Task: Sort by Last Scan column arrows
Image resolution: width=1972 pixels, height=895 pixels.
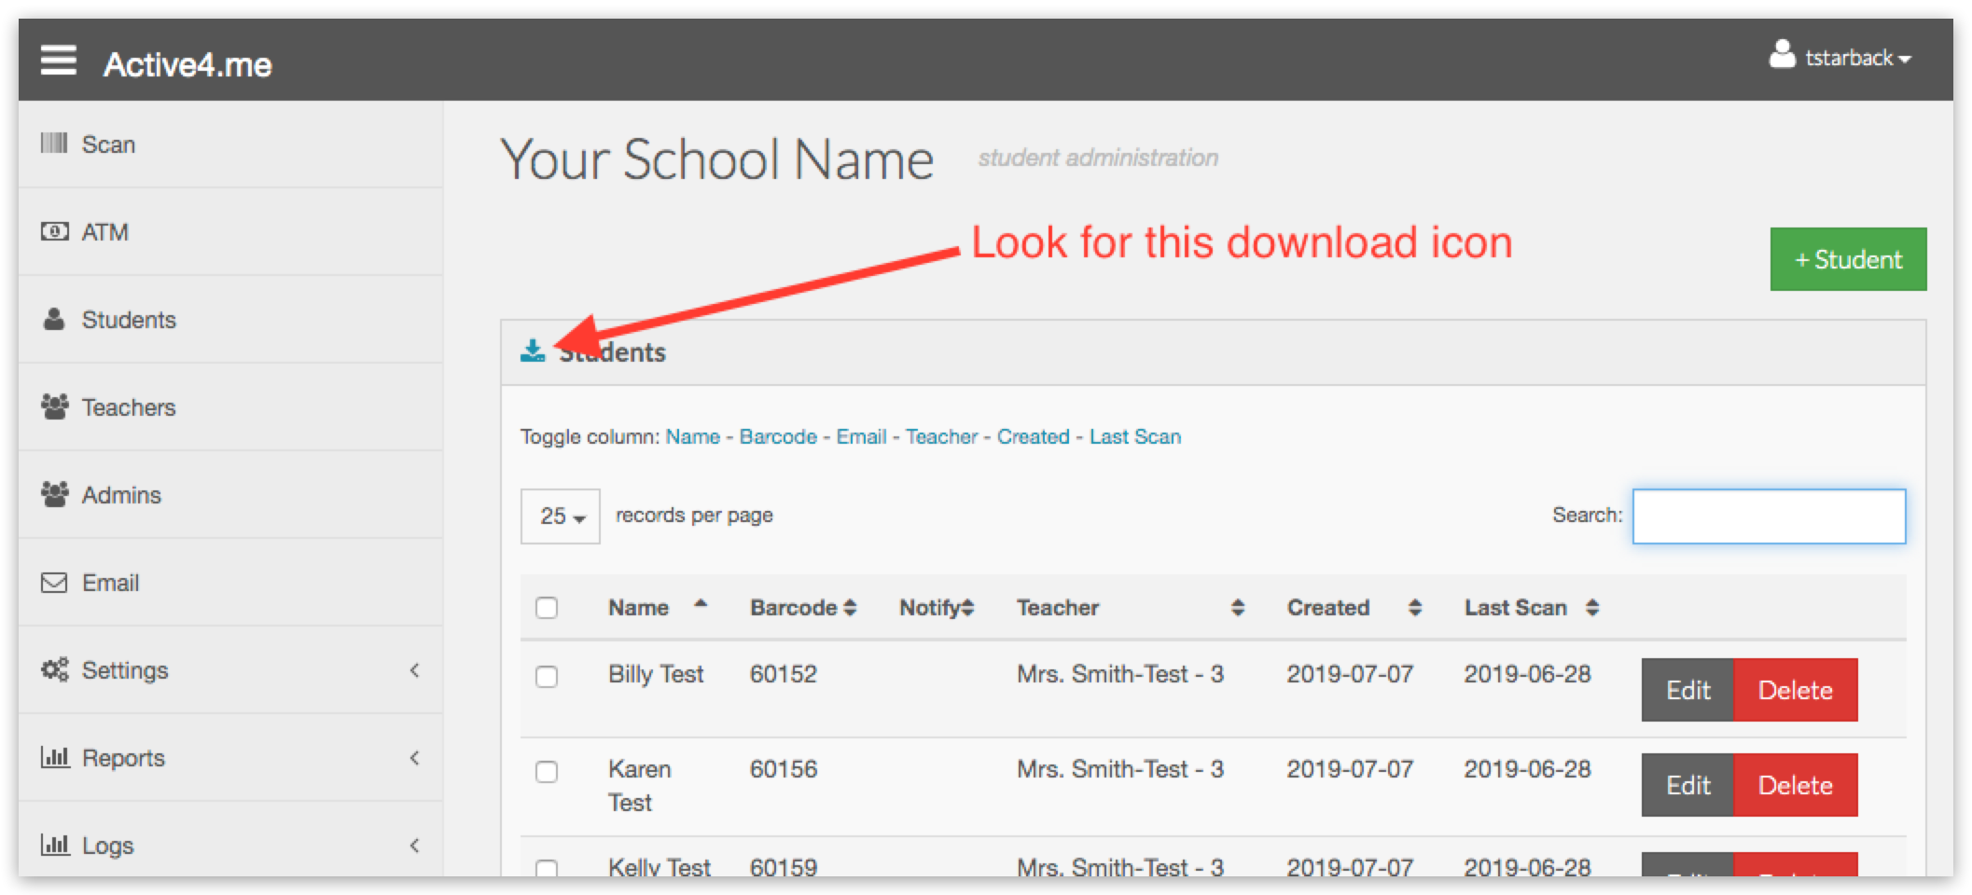Action: point(1592,608)
